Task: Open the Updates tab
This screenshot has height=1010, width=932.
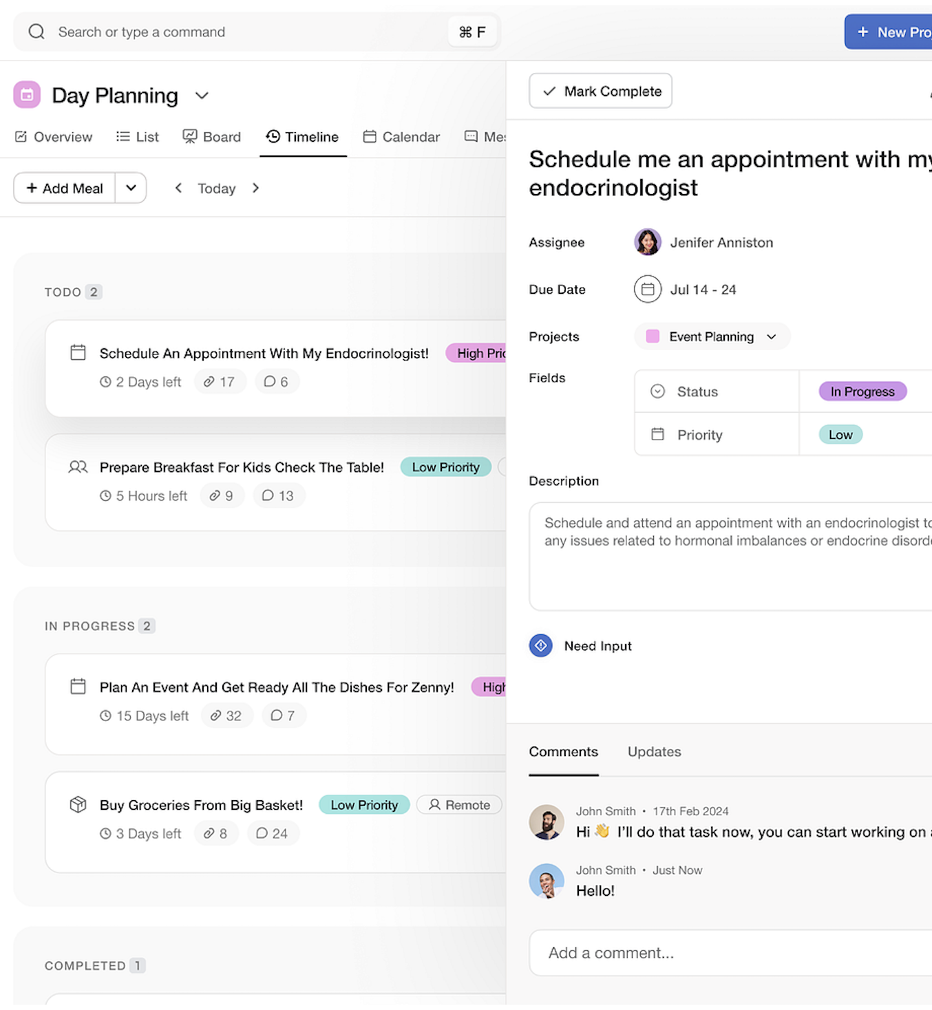Action: (654, 752)
